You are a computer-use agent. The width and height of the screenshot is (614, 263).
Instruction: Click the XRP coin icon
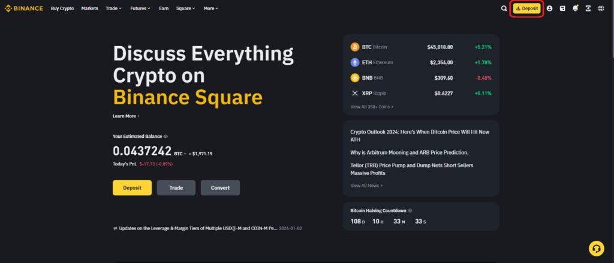355,93
